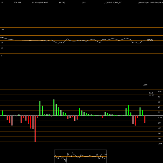Select the 65.57 value in MR panel
163x163 pixels.
pos(152,96)
